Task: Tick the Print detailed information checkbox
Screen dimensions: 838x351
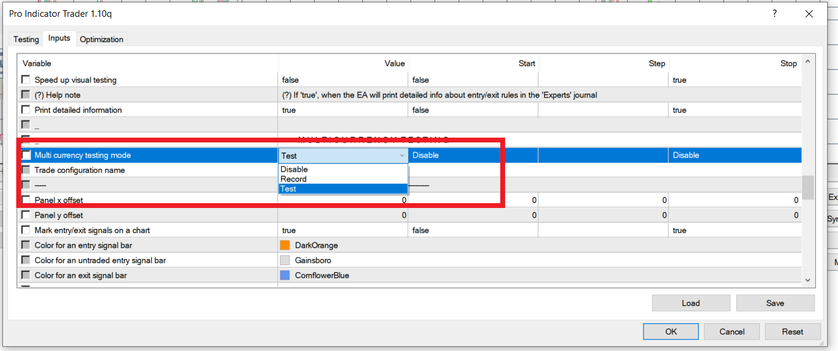Action: click(26, 110)
